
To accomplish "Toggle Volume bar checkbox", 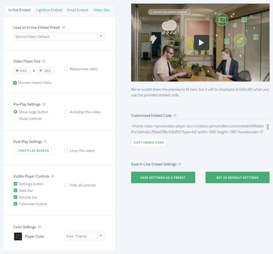I will point(15,197).
